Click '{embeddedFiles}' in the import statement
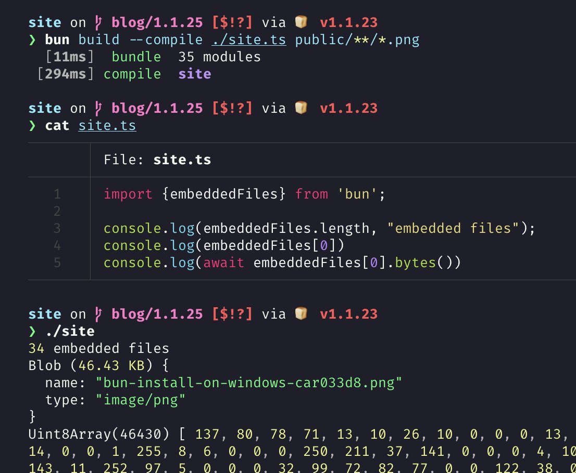 pos(224,194)
